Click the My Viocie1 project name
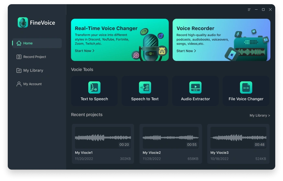This screenshot has height=181, width=283. coord(84,153)
